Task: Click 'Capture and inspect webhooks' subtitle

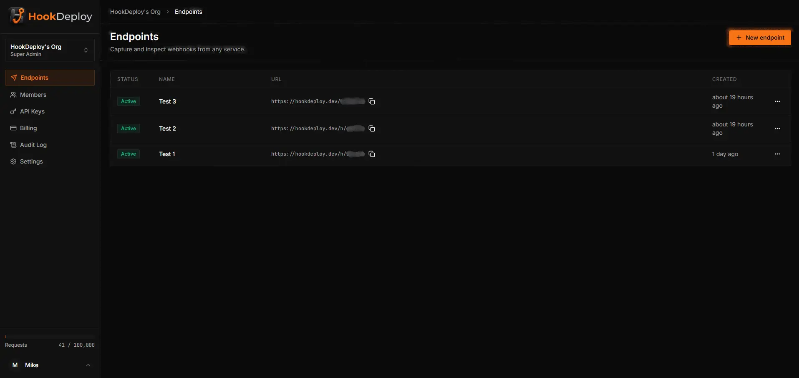Action: point(178,49)
